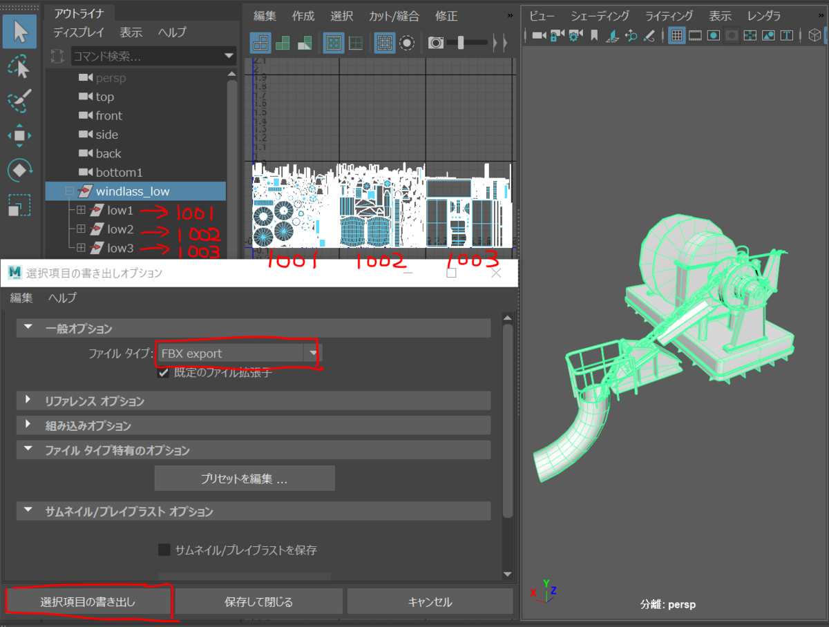The width and height of the screenshot is (829, 627).
Task: Click the wireframe cube icon in viewport
Action: [x=815, y=35]
